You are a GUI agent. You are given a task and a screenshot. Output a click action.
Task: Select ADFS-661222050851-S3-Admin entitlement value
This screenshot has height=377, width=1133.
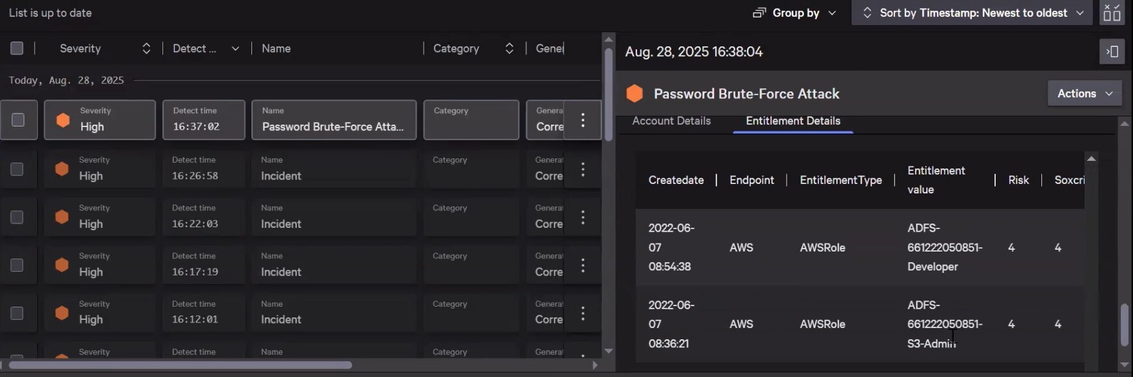click(x=944, y=324)
